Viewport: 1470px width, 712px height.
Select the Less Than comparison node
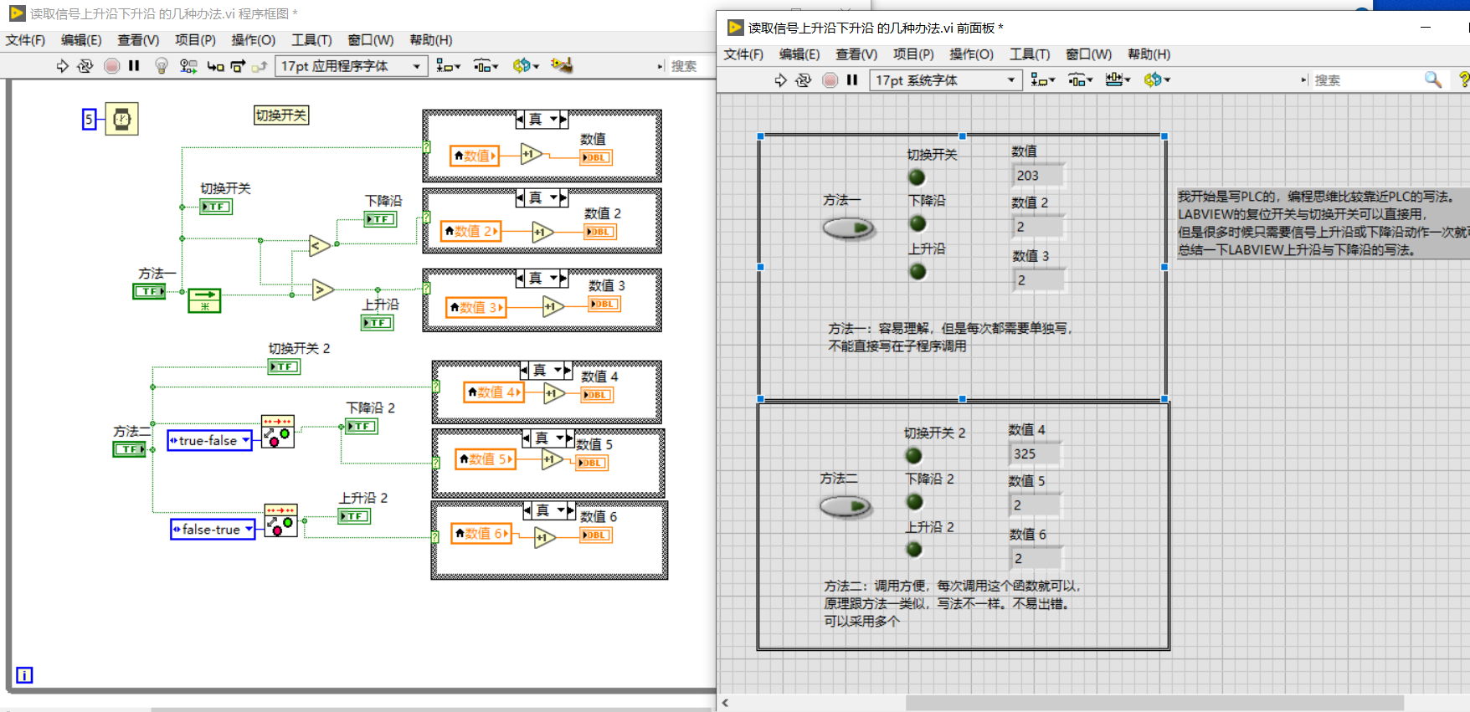click(320, 245)
